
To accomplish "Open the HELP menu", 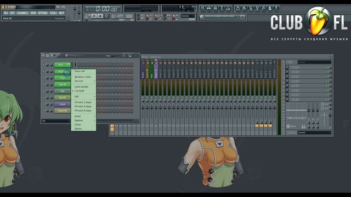I will (61, 13).
